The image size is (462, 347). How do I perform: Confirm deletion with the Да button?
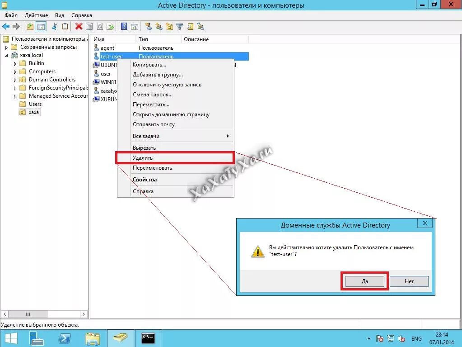(x=365, y=281)
